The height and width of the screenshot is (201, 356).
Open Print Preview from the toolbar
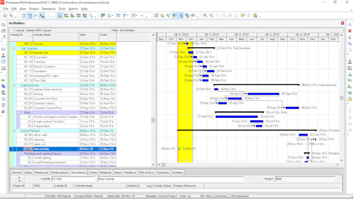coord(11,16)
